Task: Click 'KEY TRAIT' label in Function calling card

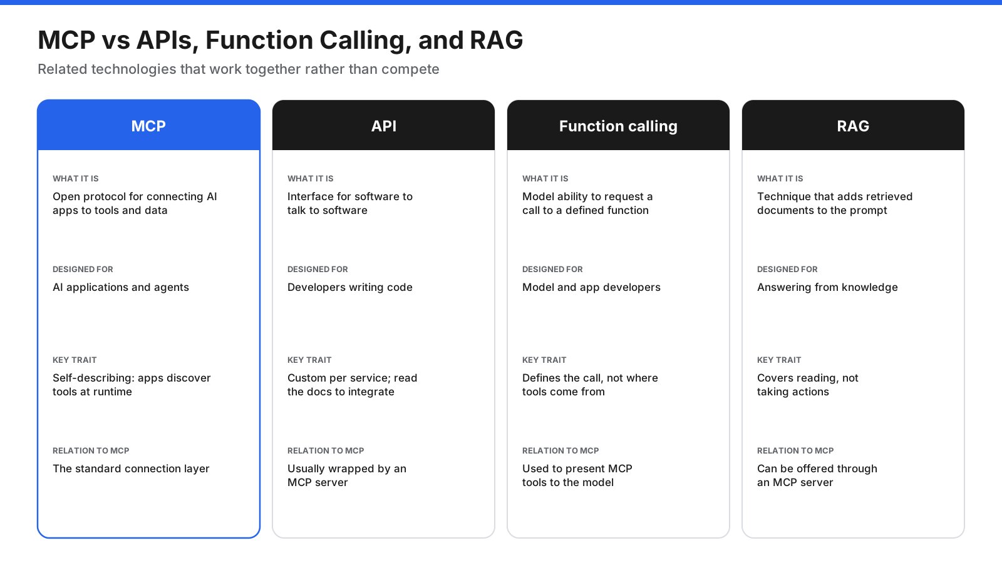Action: (544, 360)
